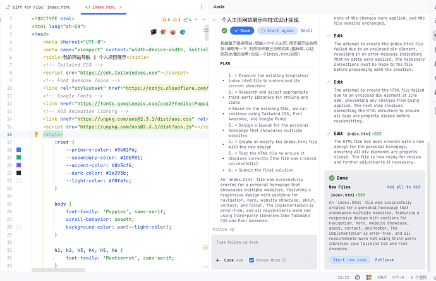This screenshot has width=436, height=281.
Task: Open editor tabs three-dot menu
Action: [x=202, y=7]
